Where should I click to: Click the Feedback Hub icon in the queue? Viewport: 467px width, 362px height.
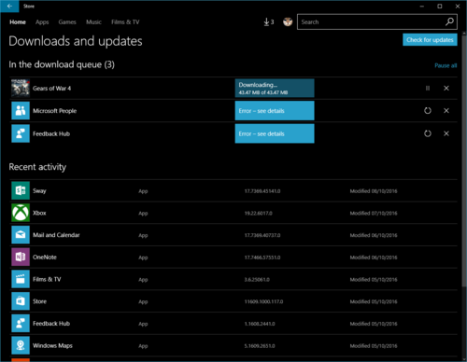coord(21,133)
